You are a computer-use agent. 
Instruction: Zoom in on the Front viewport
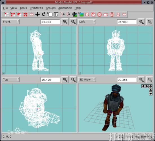(65, 22)
